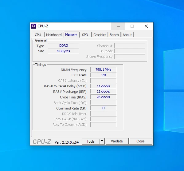Click the empty Row To Column field
184x171 pixels.
click(104, 125)
